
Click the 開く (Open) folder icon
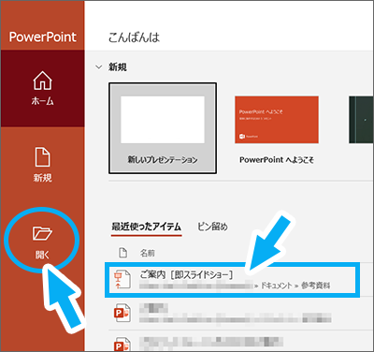click(x=42, y=233)
